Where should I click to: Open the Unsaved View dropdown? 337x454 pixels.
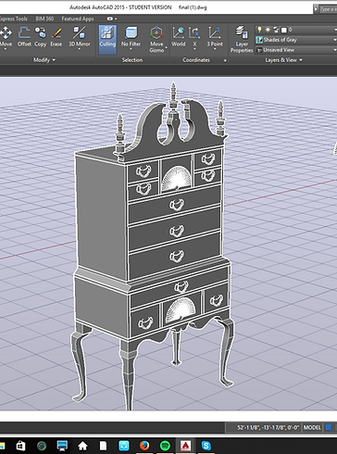[296, 50]
